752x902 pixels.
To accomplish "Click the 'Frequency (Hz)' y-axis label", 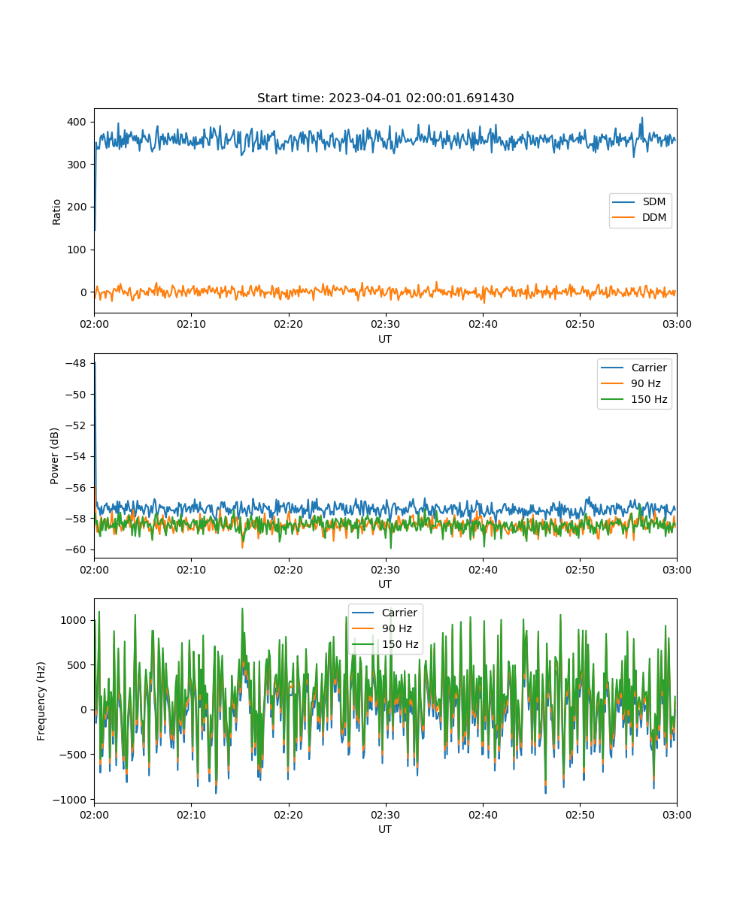I will click(x=41, y=701).
